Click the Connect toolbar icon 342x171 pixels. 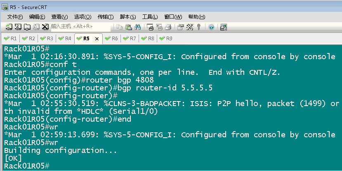pos(9,27)
